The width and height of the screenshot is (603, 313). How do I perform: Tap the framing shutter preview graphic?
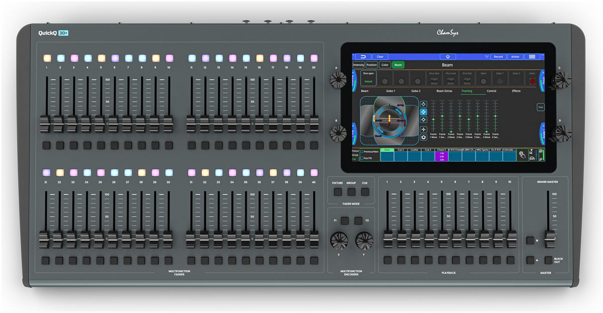(x=389, y=121)
